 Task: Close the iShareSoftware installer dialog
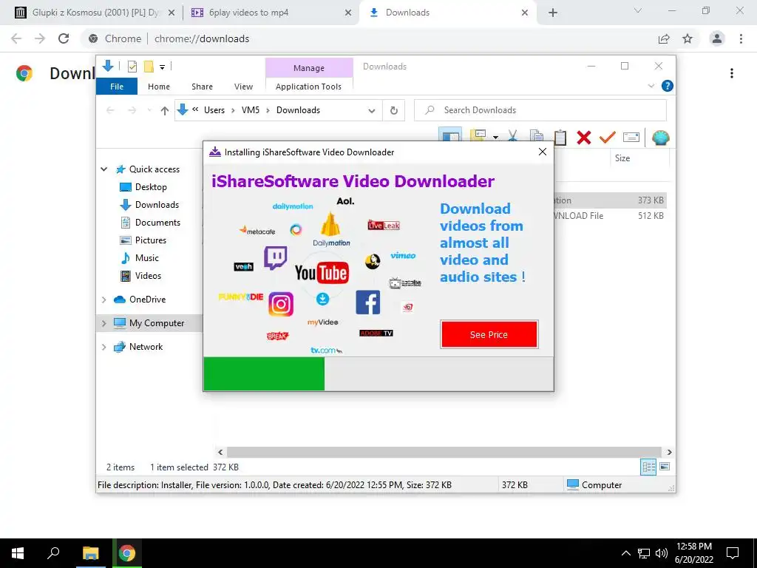click(x=542, y=152)
